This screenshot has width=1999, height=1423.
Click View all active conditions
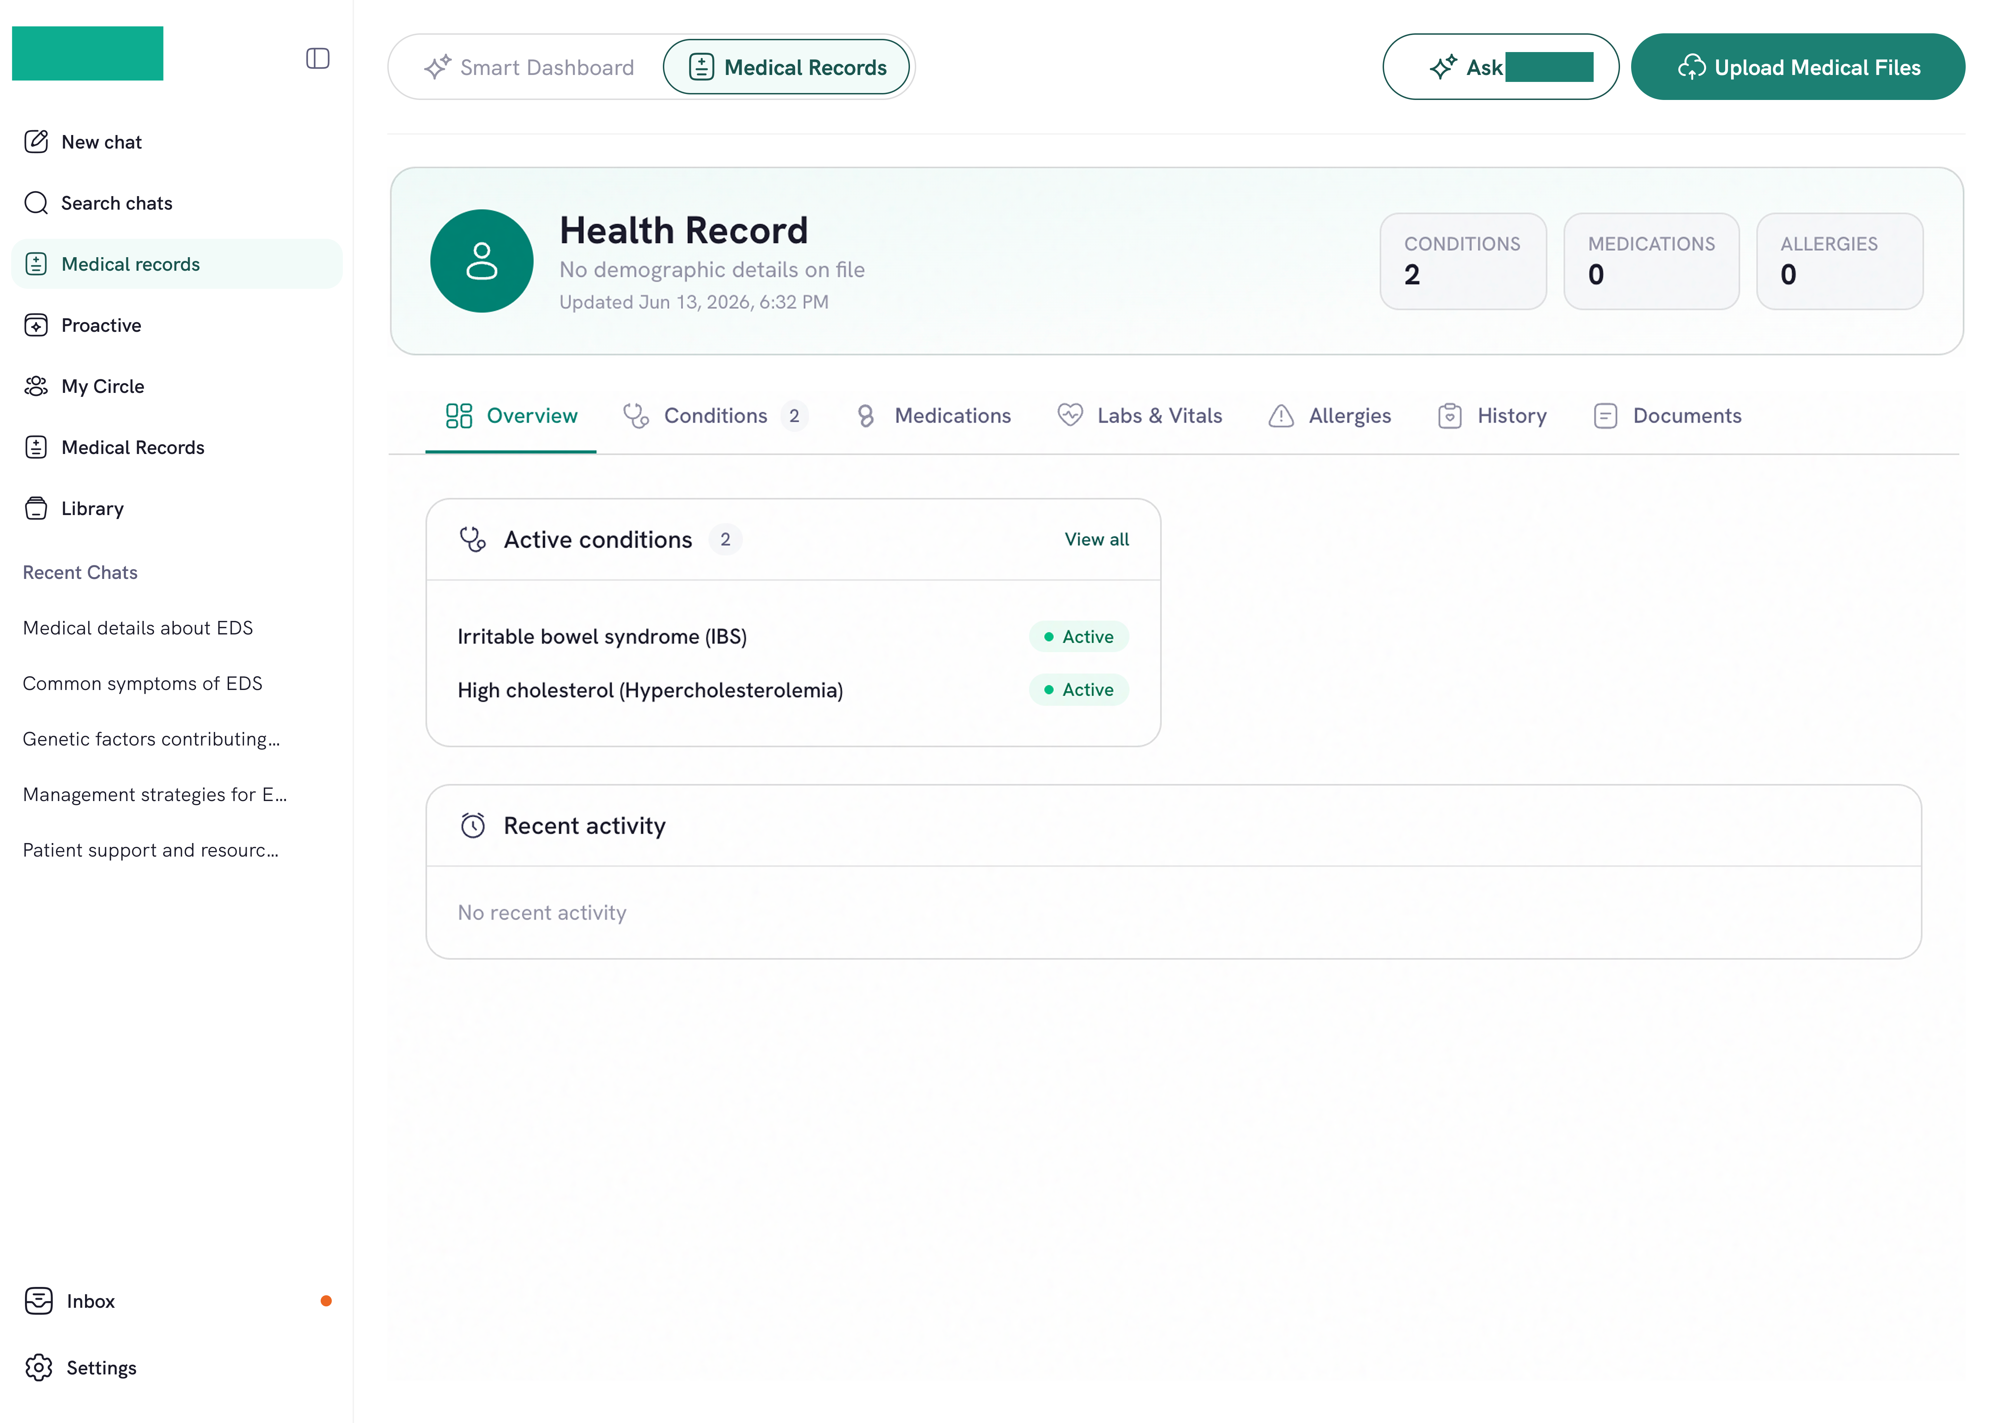click(1096, 539)
